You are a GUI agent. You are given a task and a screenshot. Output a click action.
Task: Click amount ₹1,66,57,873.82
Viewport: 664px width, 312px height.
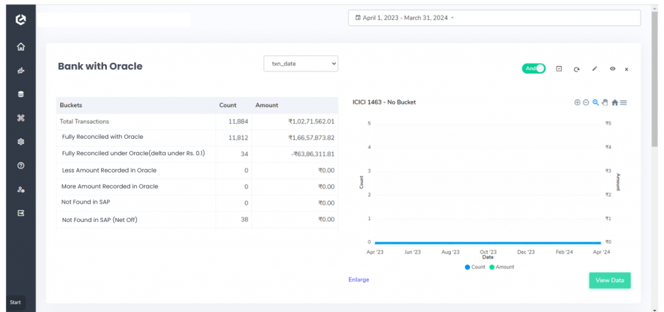tap(312, 138)
